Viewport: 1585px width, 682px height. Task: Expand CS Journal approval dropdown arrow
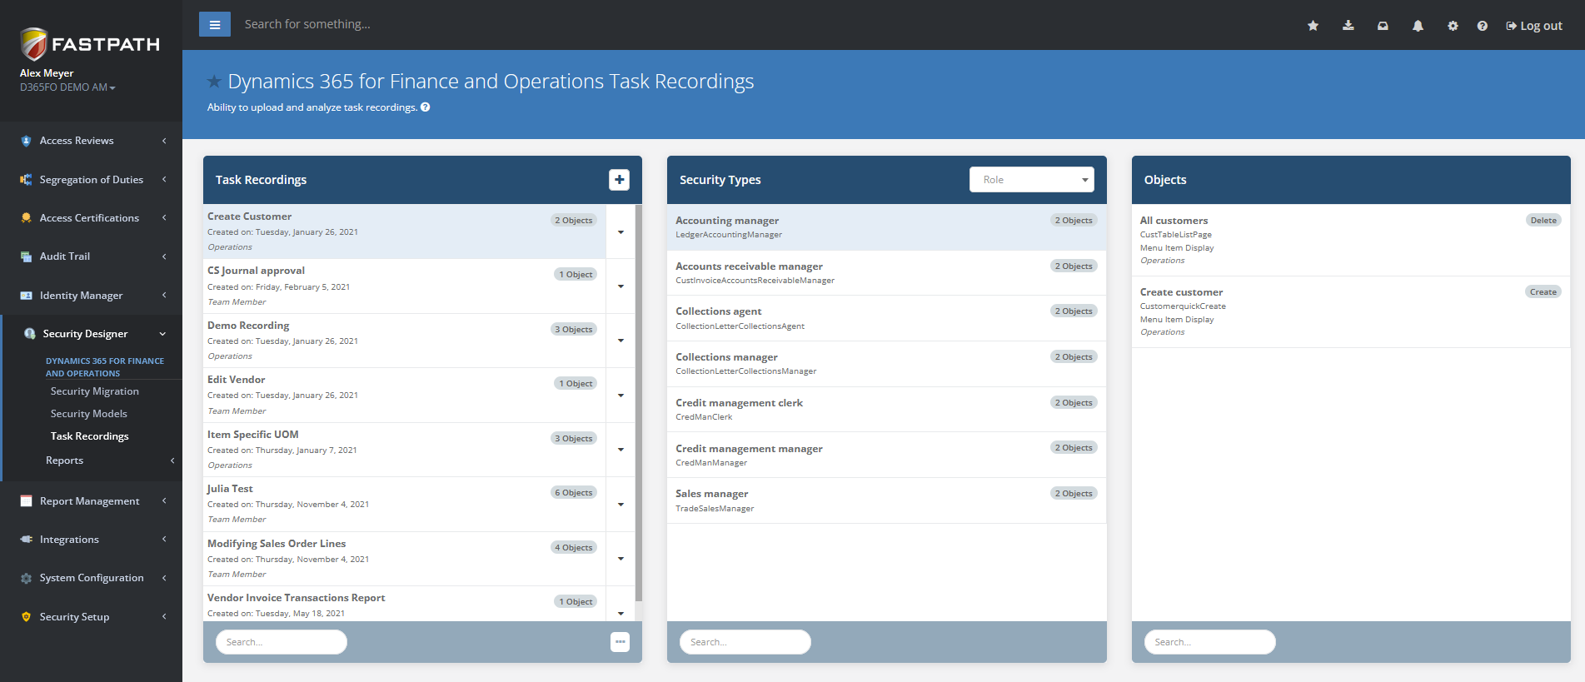[x=621, y=286]
